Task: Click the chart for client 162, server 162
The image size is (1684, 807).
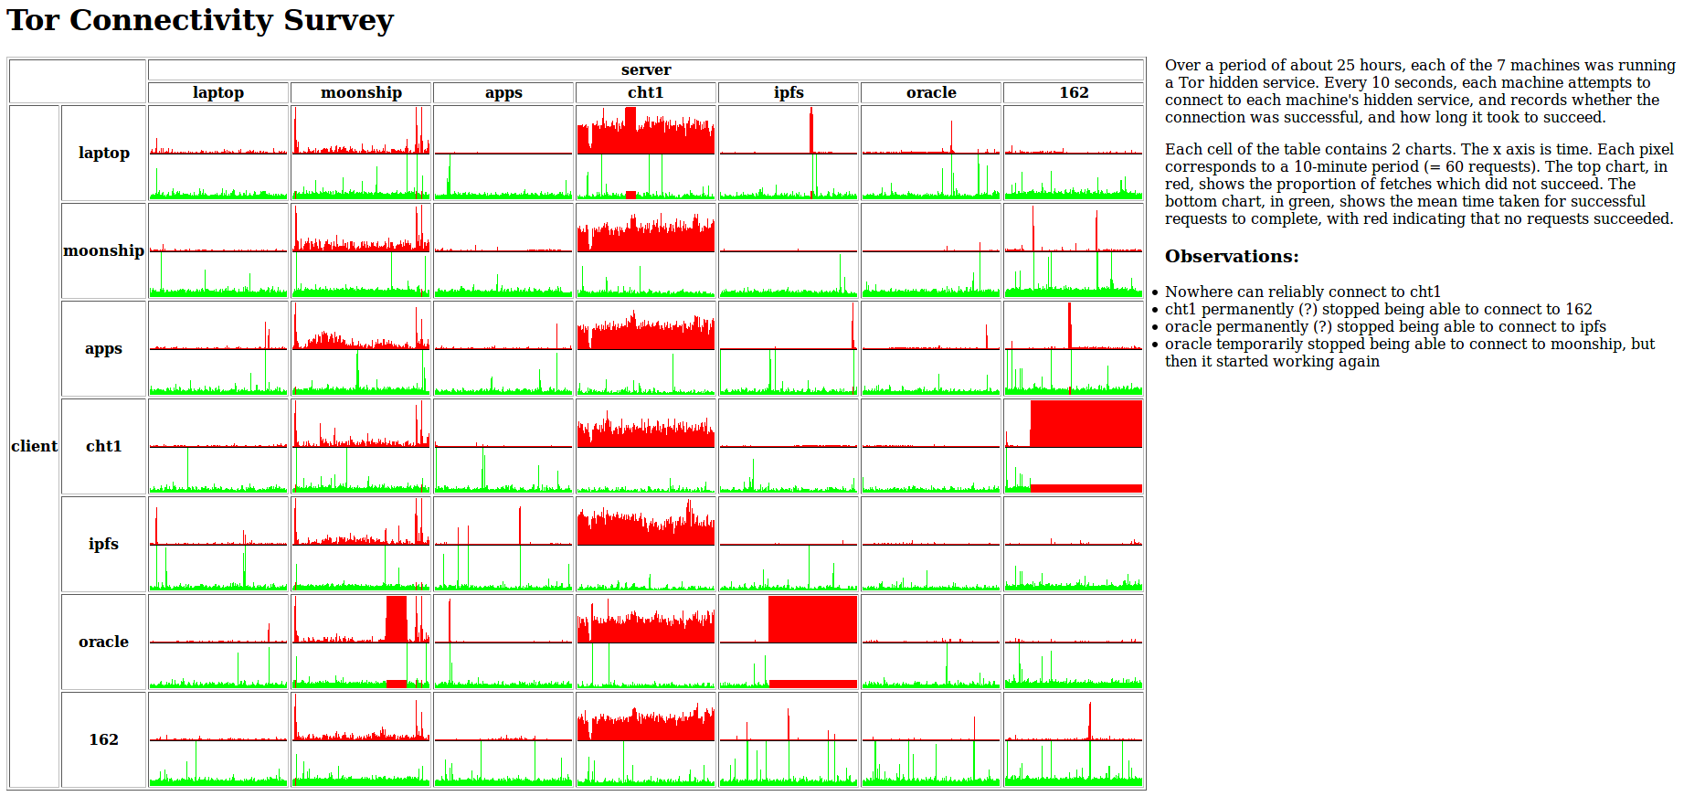Action: (1074, 739)
